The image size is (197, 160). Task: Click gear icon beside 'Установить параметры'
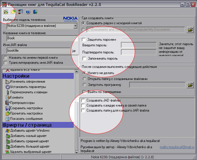coord(7,87)
